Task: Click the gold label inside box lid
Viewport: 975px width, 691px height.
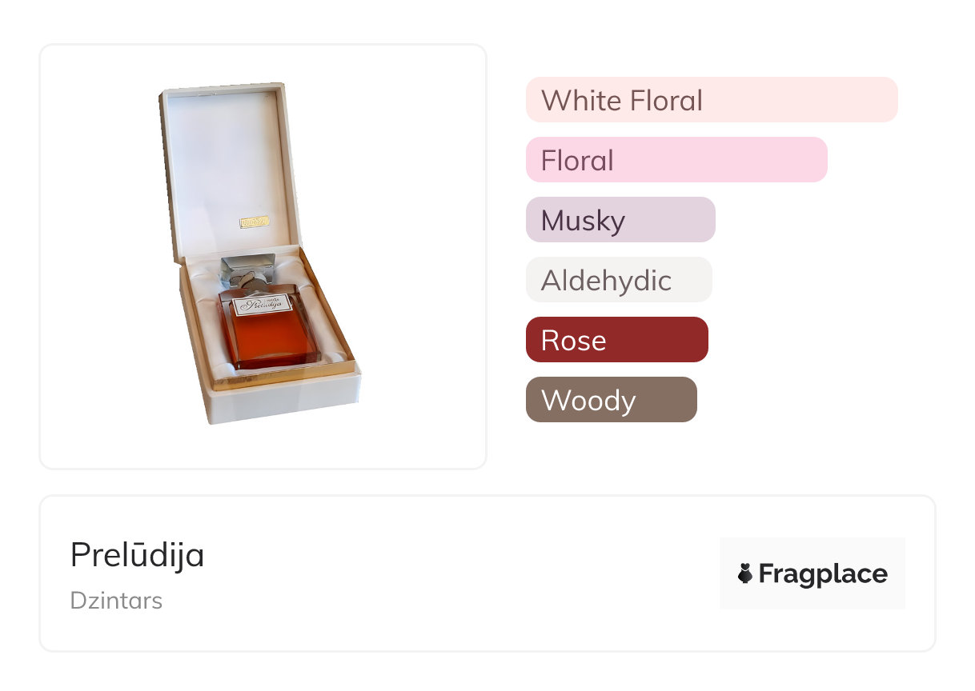Action: (256, 221)
